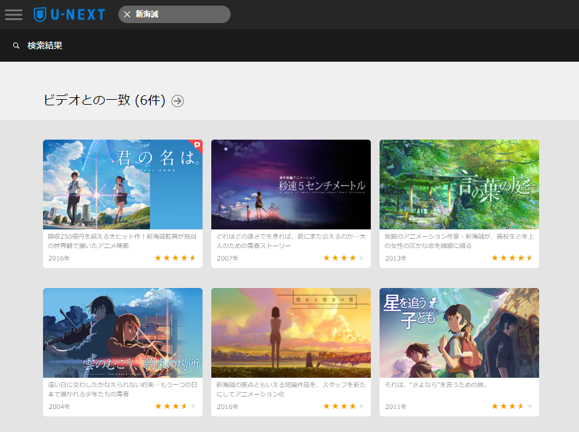The width and height of the screenshot is (579, 432).
Task: Open the 言の葉の庭 thumbnail
Action: pos(459,185)
